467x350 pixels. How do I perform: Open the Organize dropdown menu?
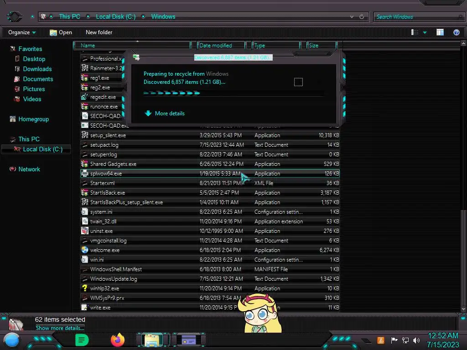22,32
